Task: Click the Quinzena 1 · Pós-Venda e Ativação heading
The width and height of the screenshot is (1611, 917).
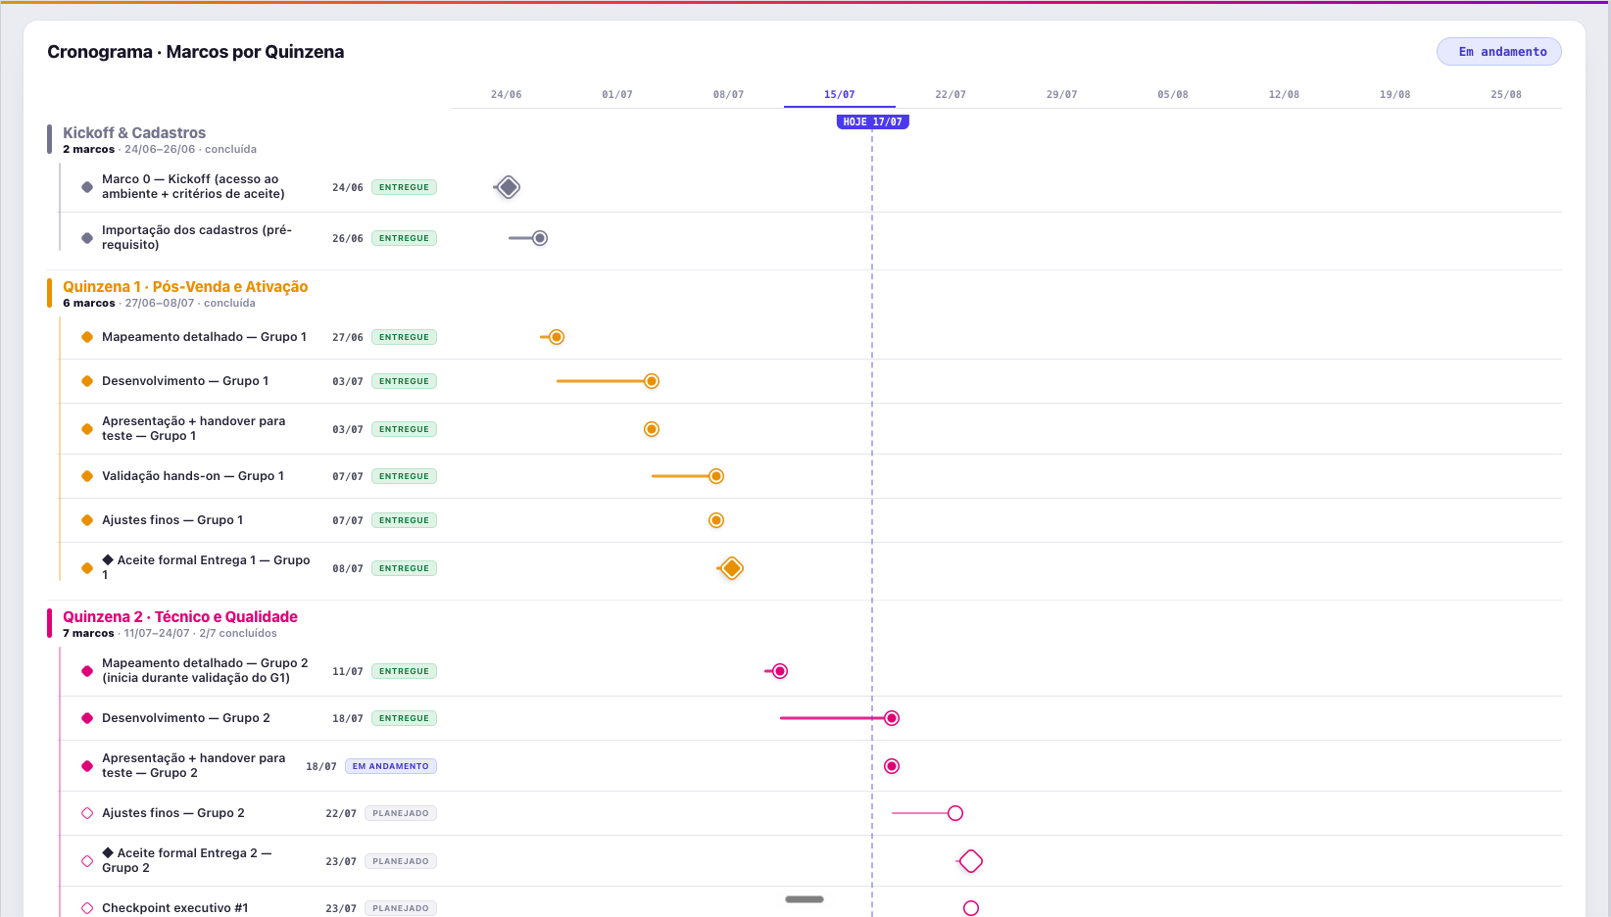Action: point(185,286)
